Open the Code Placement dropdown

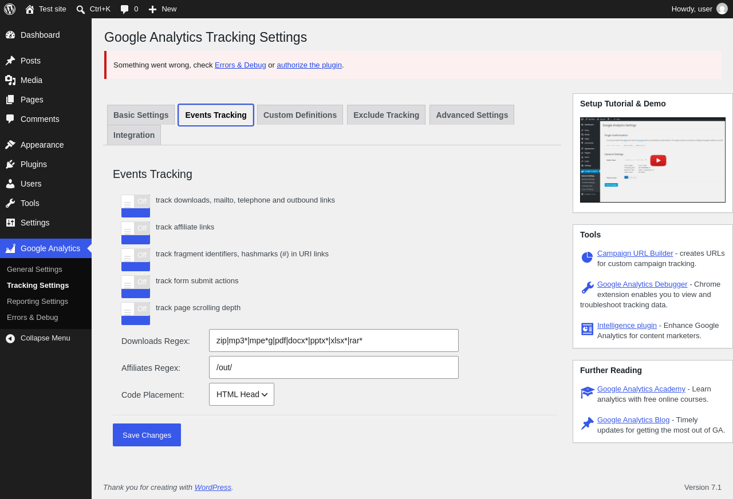242,394
